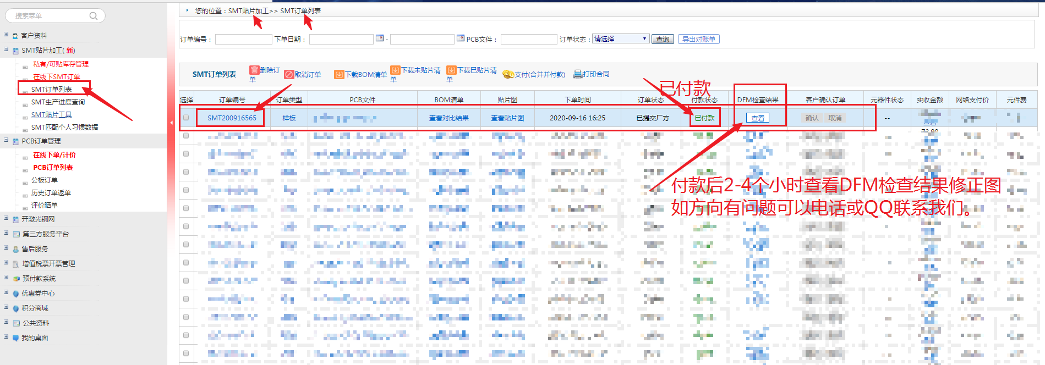Open SMT生产进度查询 in the sidebar
The image size is (1045, 365).
click(x=58, y=102)
